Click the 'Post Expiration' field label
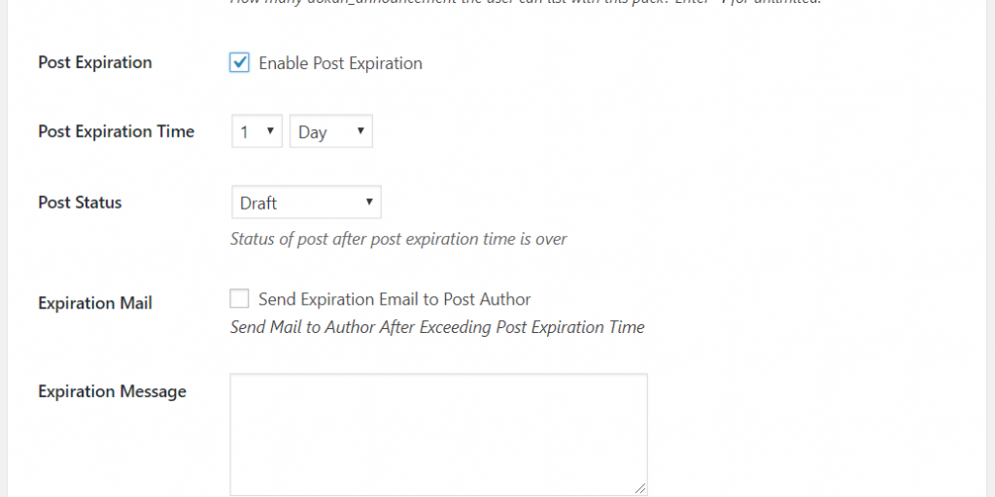995x497 pixels. click(95, 62)
